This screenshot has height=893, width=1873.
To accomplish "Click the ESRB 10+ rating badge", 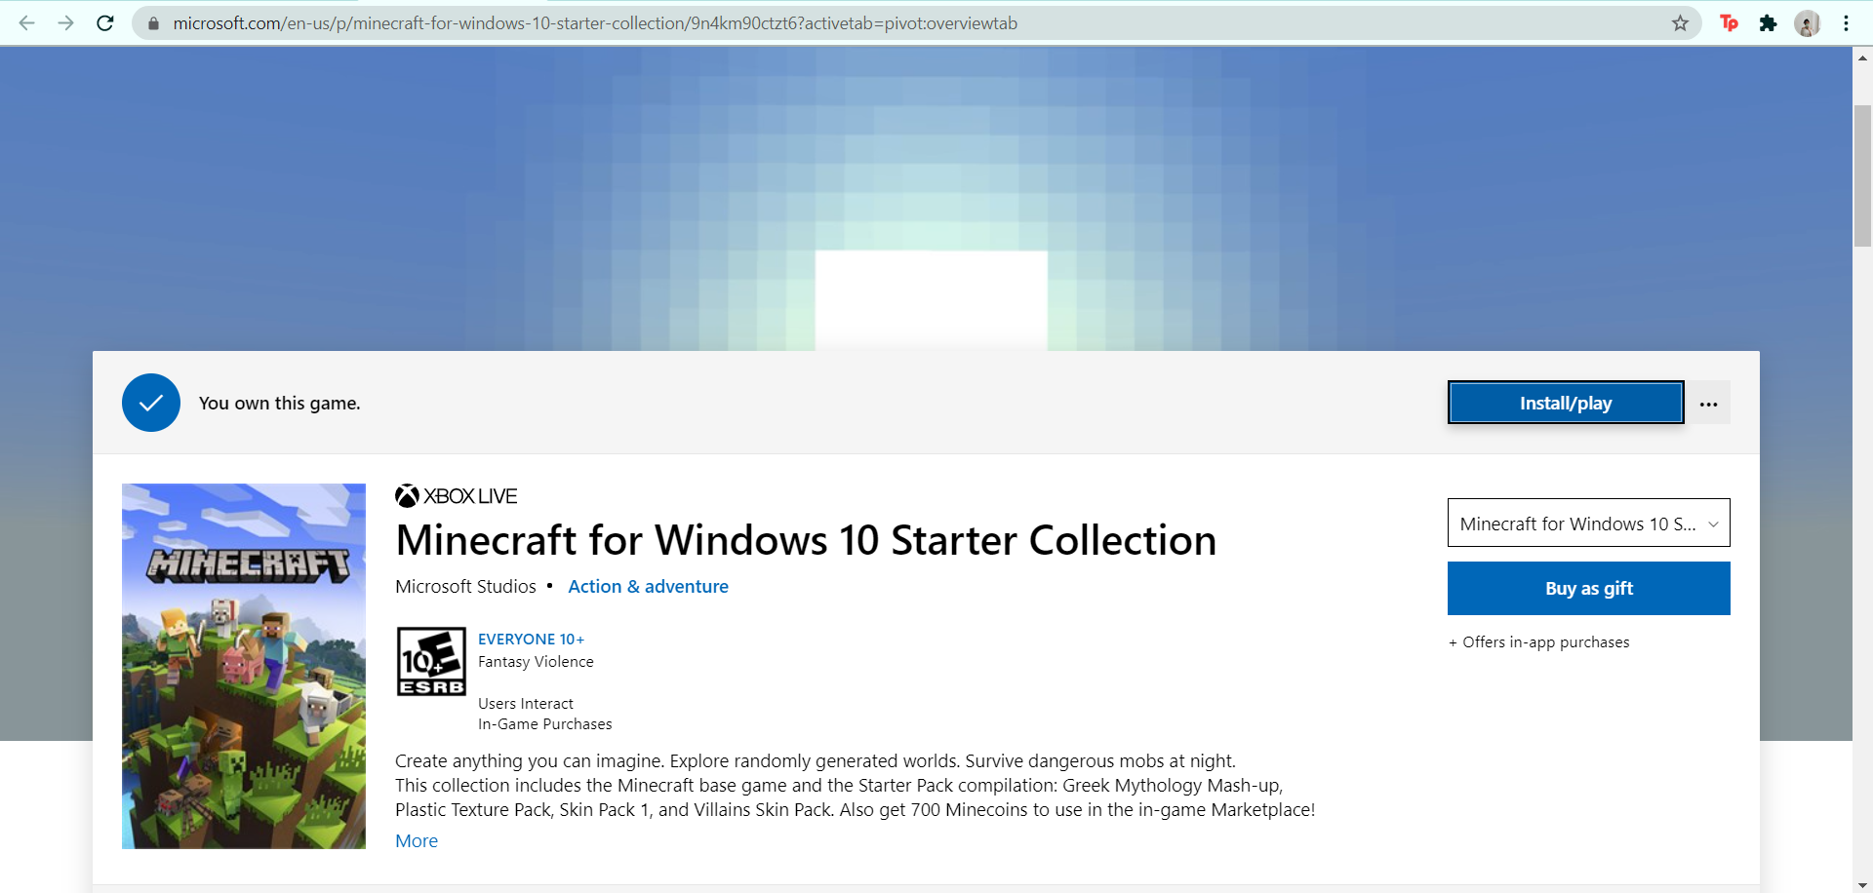I will [431, 661].
